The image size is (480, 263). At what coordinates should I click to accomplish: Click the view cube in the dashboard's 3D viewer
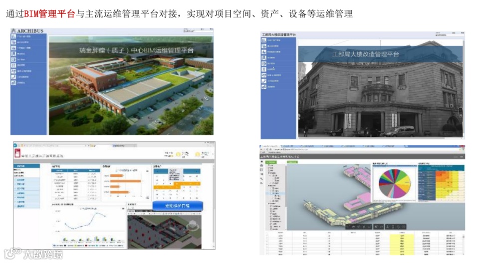coord(192,226)
